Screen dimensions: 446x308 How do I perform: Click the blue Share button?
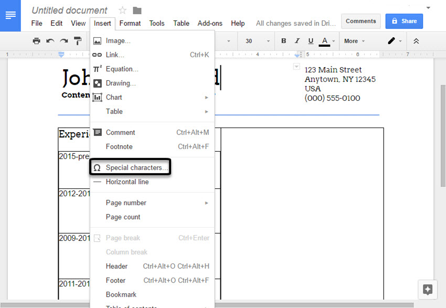tap(404, 22)
